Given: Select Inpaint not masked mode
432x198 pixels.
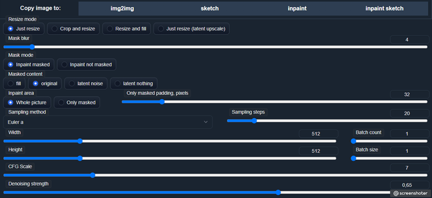Looking at the screenshot, I should [x=87, y=65].
